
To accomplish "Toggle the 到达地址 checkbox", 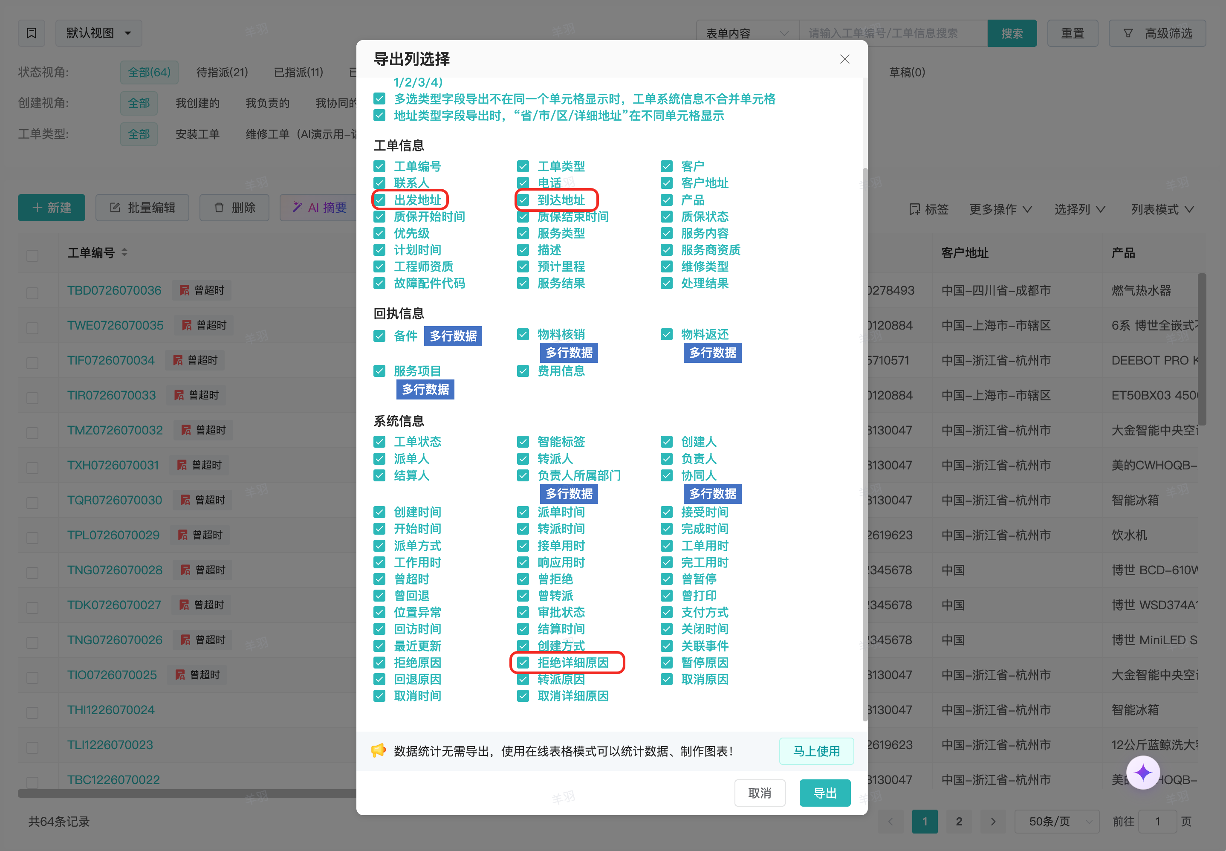I will (523, 200).
